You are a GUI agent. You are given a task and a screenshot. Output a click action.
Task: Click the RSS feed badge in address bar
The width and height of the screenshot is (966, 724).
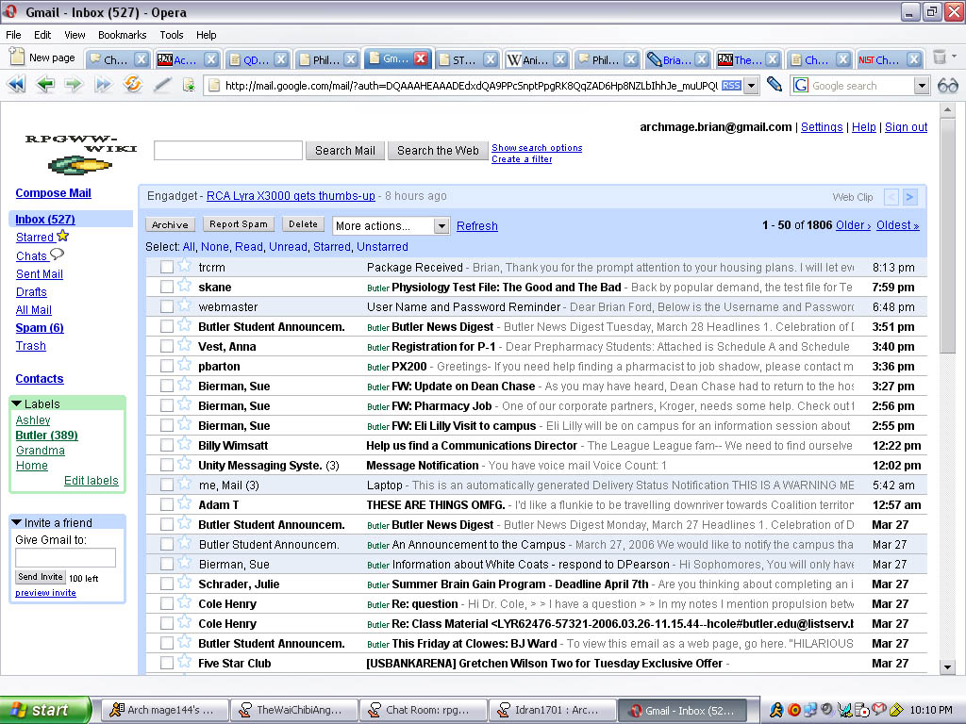tap(731, 86)
